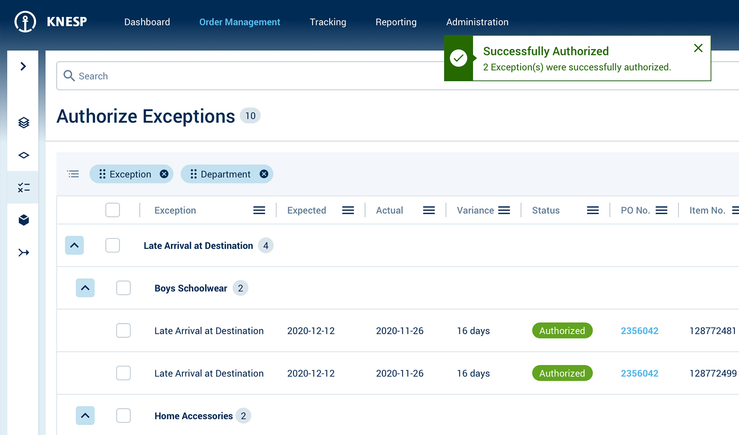739x435 pixels.
Task: Open the exceptions checklist sidebar icon
Action: [x=23, y=188]
